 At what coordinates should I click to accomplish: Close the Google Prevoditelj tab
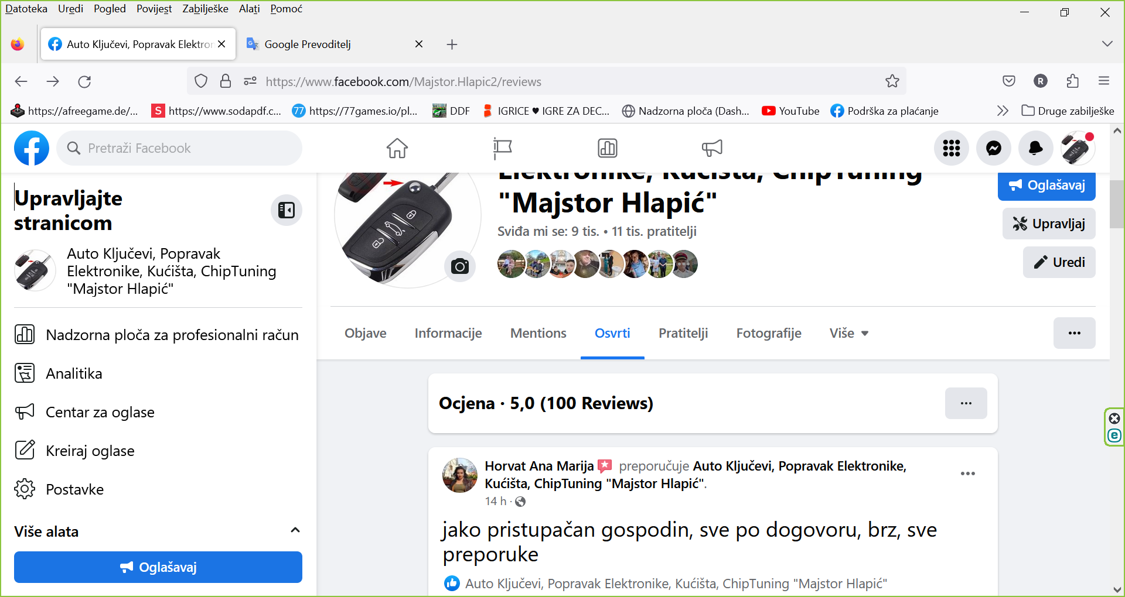(419, 44)
